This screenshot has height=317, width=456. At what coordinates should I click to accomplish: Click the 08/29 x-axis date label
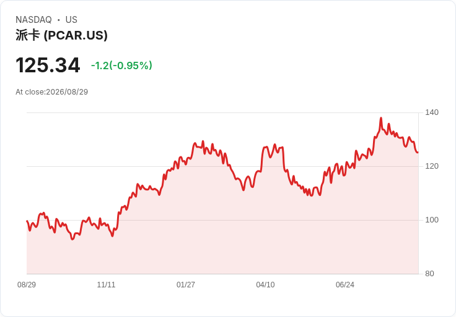[27, 285]
